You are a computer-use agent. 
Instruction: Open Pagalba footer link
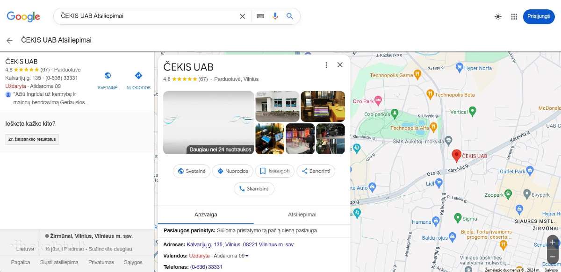21,263
